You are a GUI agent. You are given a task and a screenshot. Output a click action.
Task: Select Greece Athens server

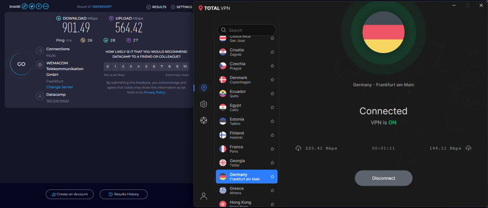coord(247,190)
